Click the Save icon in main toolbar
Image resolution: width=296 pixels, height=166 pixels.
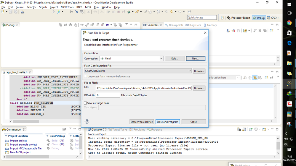pyautogui.click(x=11, y=12)
